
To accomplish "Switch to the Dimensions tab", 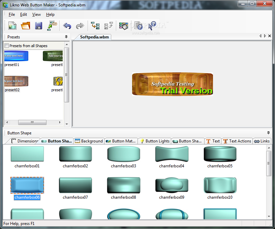I will tap(24, 141).
